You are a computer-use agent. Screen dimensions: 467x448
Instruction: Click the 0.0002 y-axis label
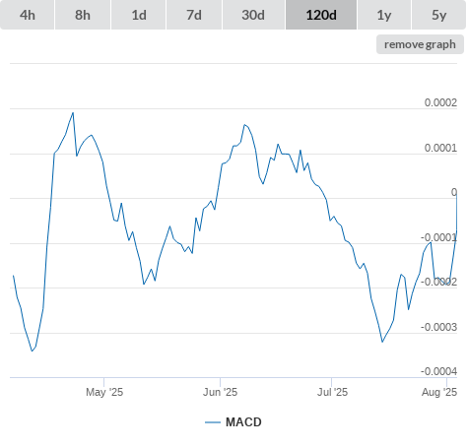[x=440, y=102]
